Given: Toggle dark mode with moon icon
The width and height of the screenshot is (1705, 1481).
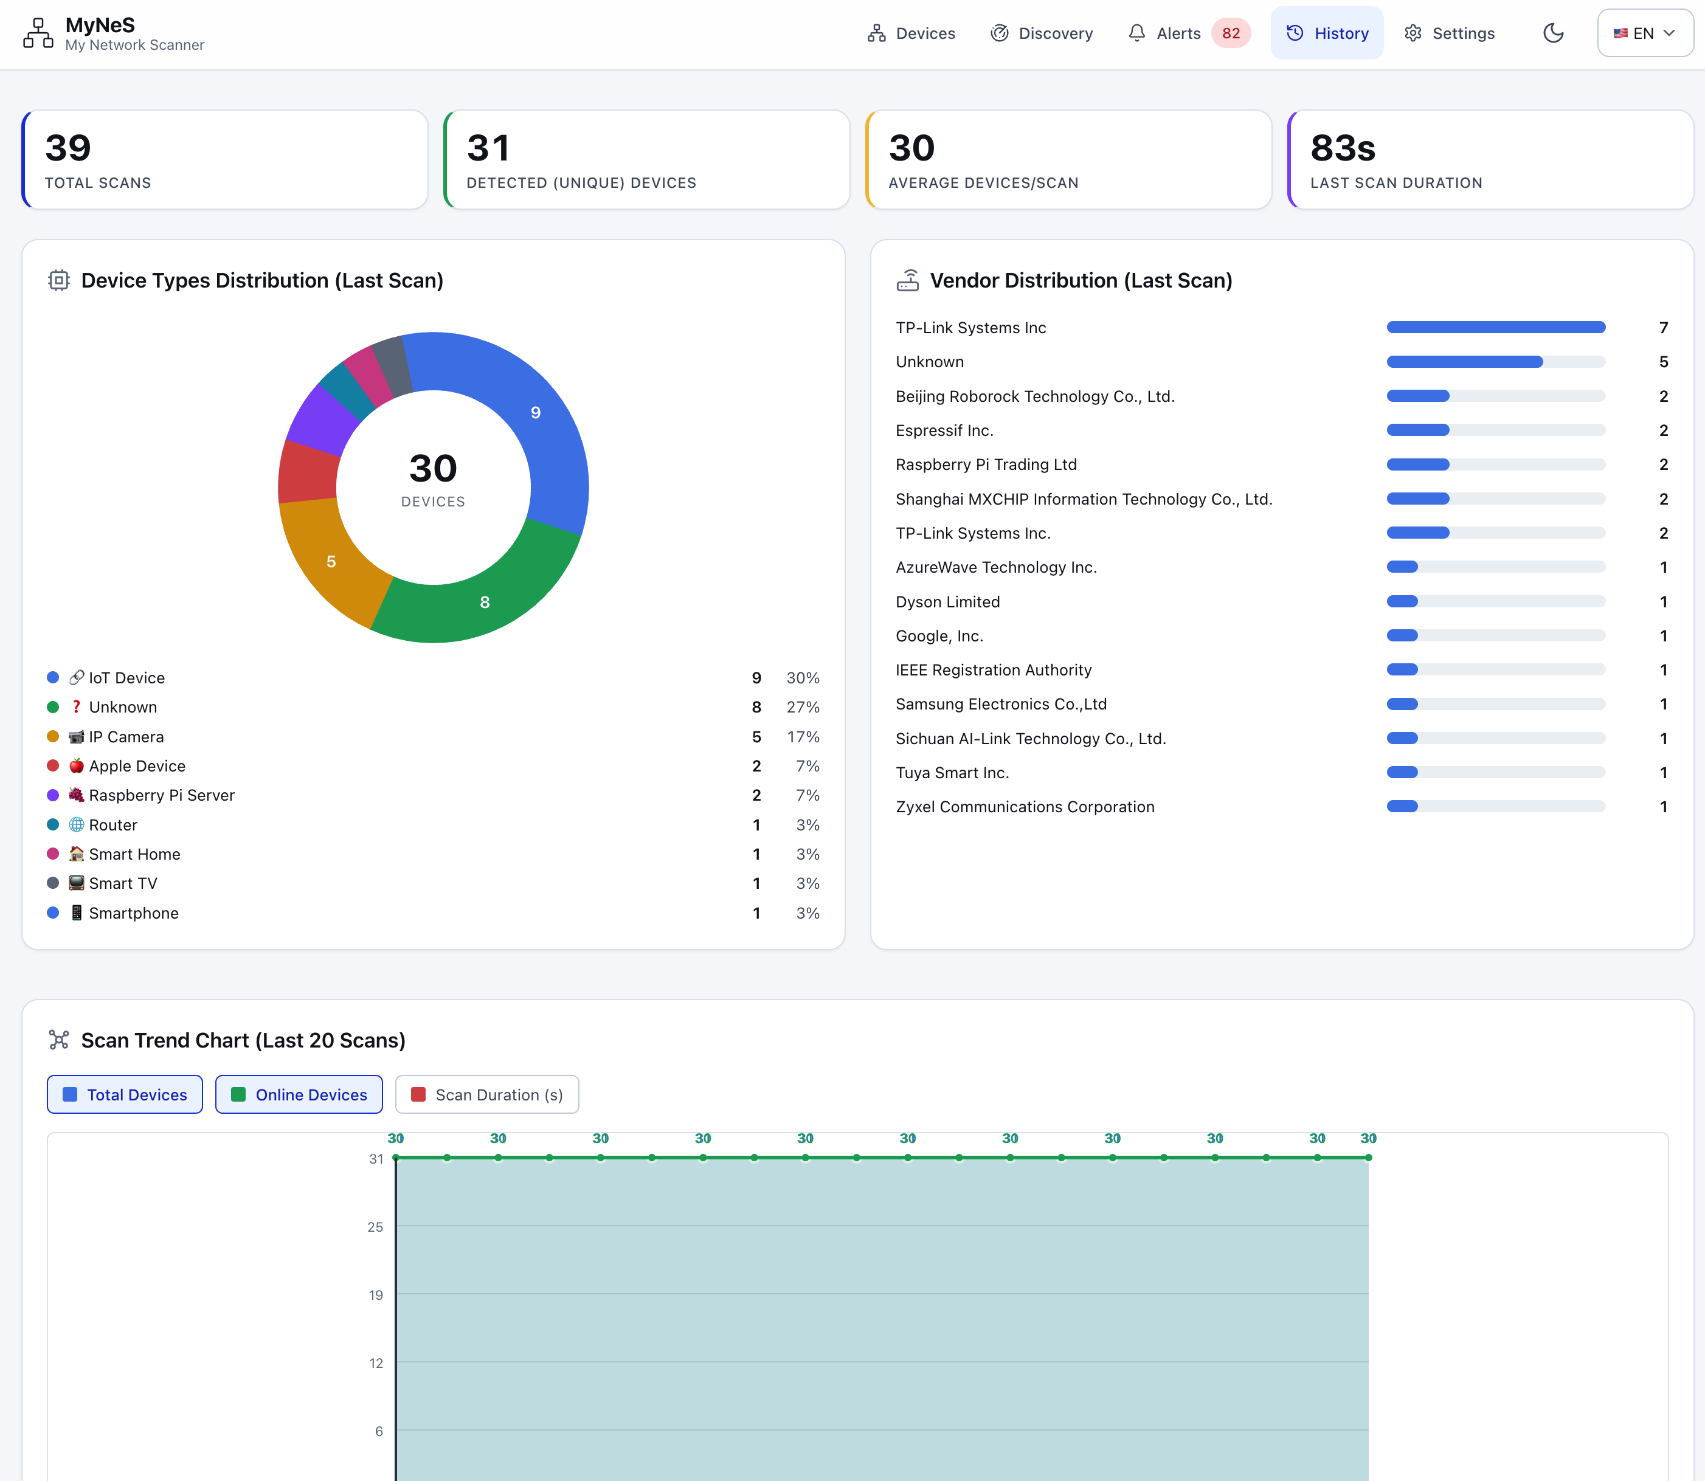Looking at the screenshot, I should 1554,33.
